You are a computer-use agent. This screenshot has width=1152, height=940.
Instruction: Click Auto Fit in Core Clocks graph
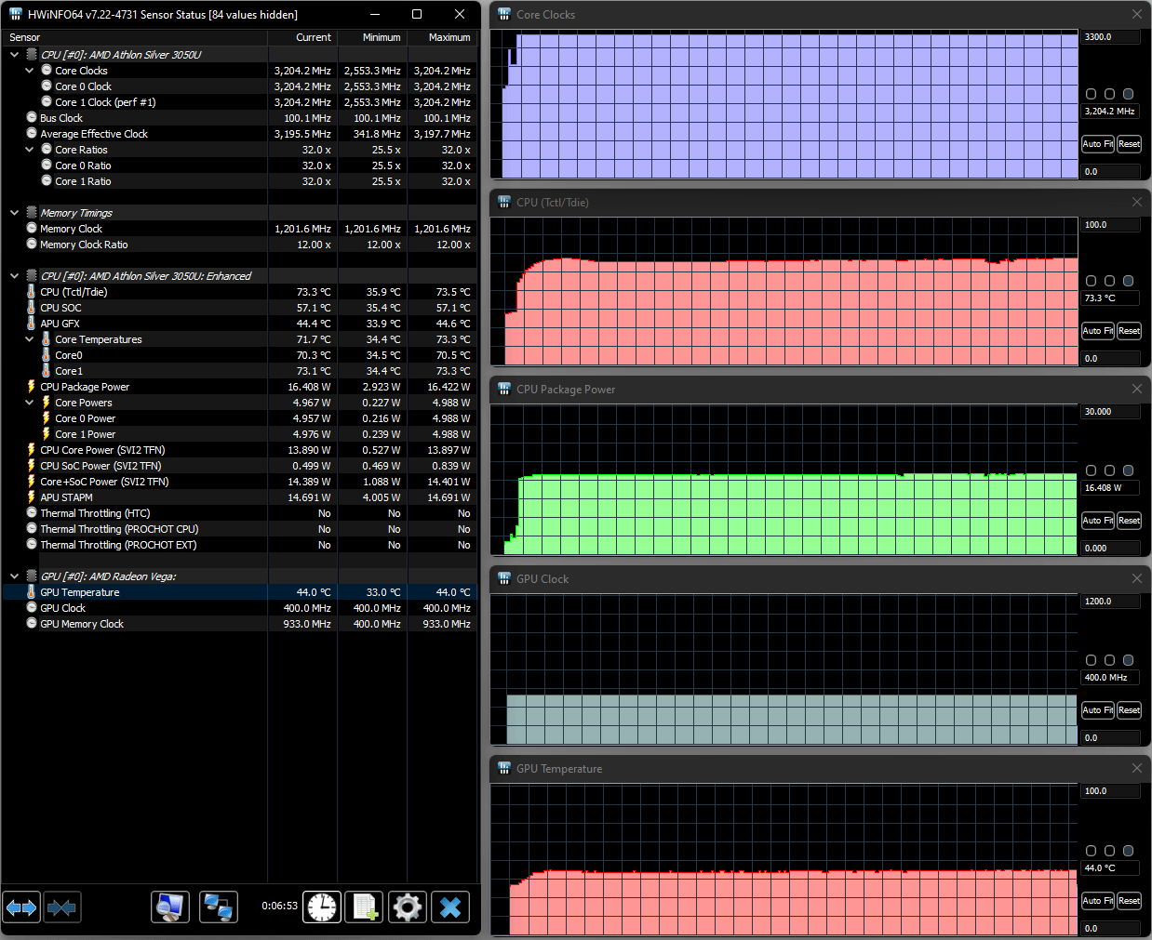tap(1098, 144)
